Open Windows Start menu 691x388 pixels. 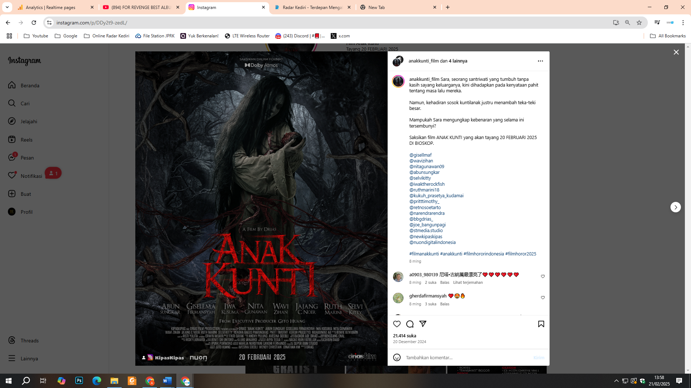tap(9, 381)
